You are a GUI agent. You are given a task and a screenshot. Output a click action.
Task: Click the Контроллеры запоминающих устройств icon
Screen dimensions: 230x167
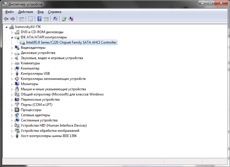click(17, 79)
